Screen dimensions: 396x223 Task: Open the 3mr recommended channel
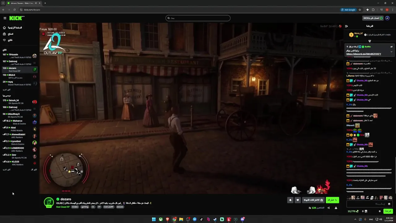[x=19, y=156]
